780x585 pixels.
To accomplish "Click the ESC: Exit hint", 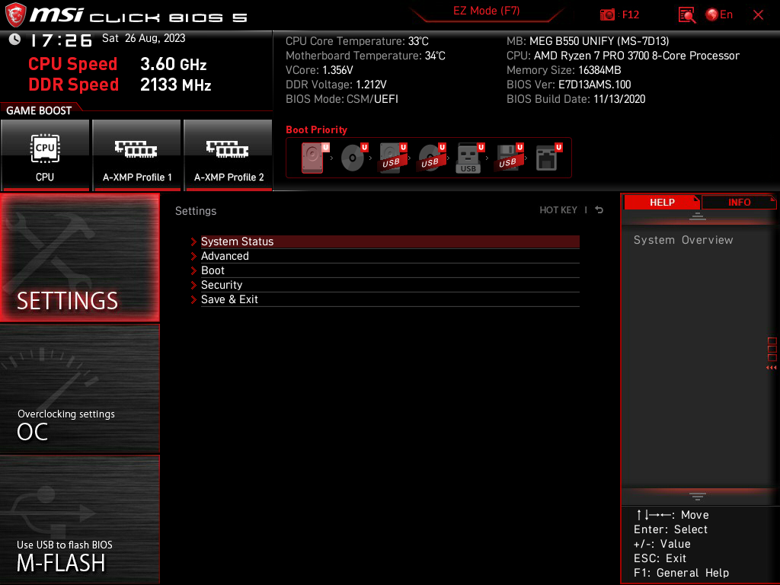I will [660, 558].
